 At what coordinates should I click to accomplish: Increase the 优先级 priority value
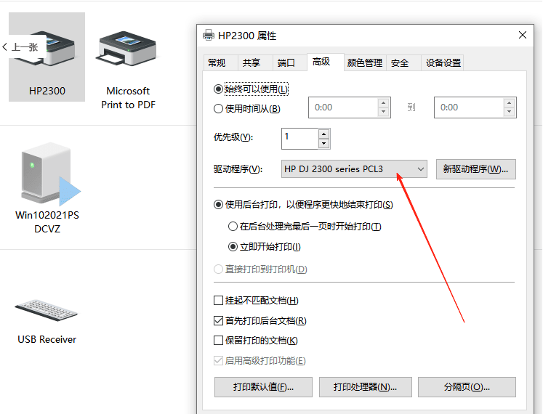coord(323,134)
